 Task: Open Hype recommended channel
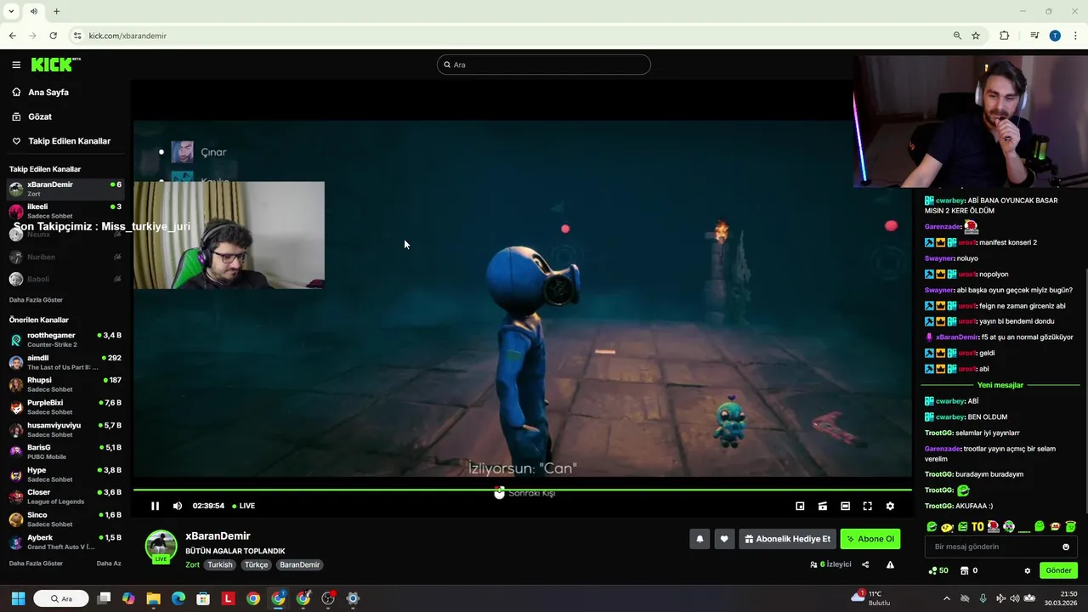click(65, 473)
